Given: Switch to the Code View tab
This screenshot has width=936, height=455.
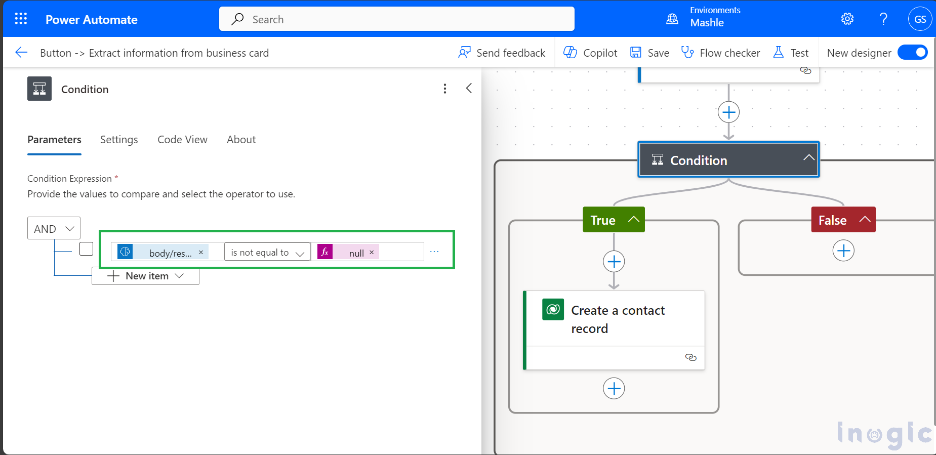Looking at the screenshot, I should point(182,140).
